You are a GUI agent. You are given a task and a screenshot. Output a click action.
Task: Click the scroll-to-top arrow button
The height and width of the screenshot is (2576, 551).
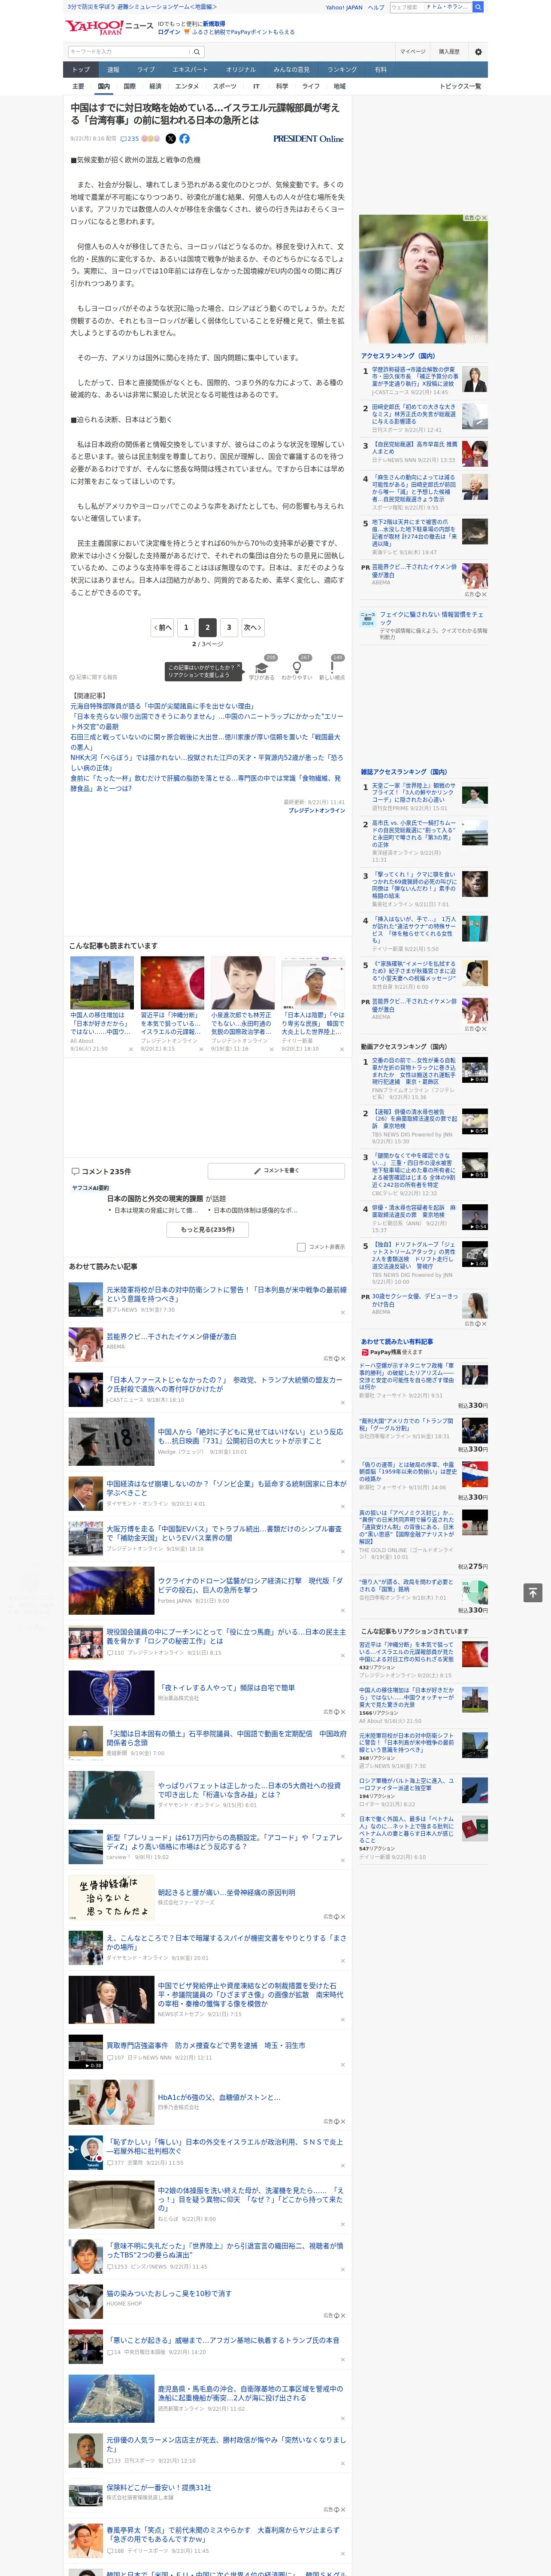[x=533, y=1592]
